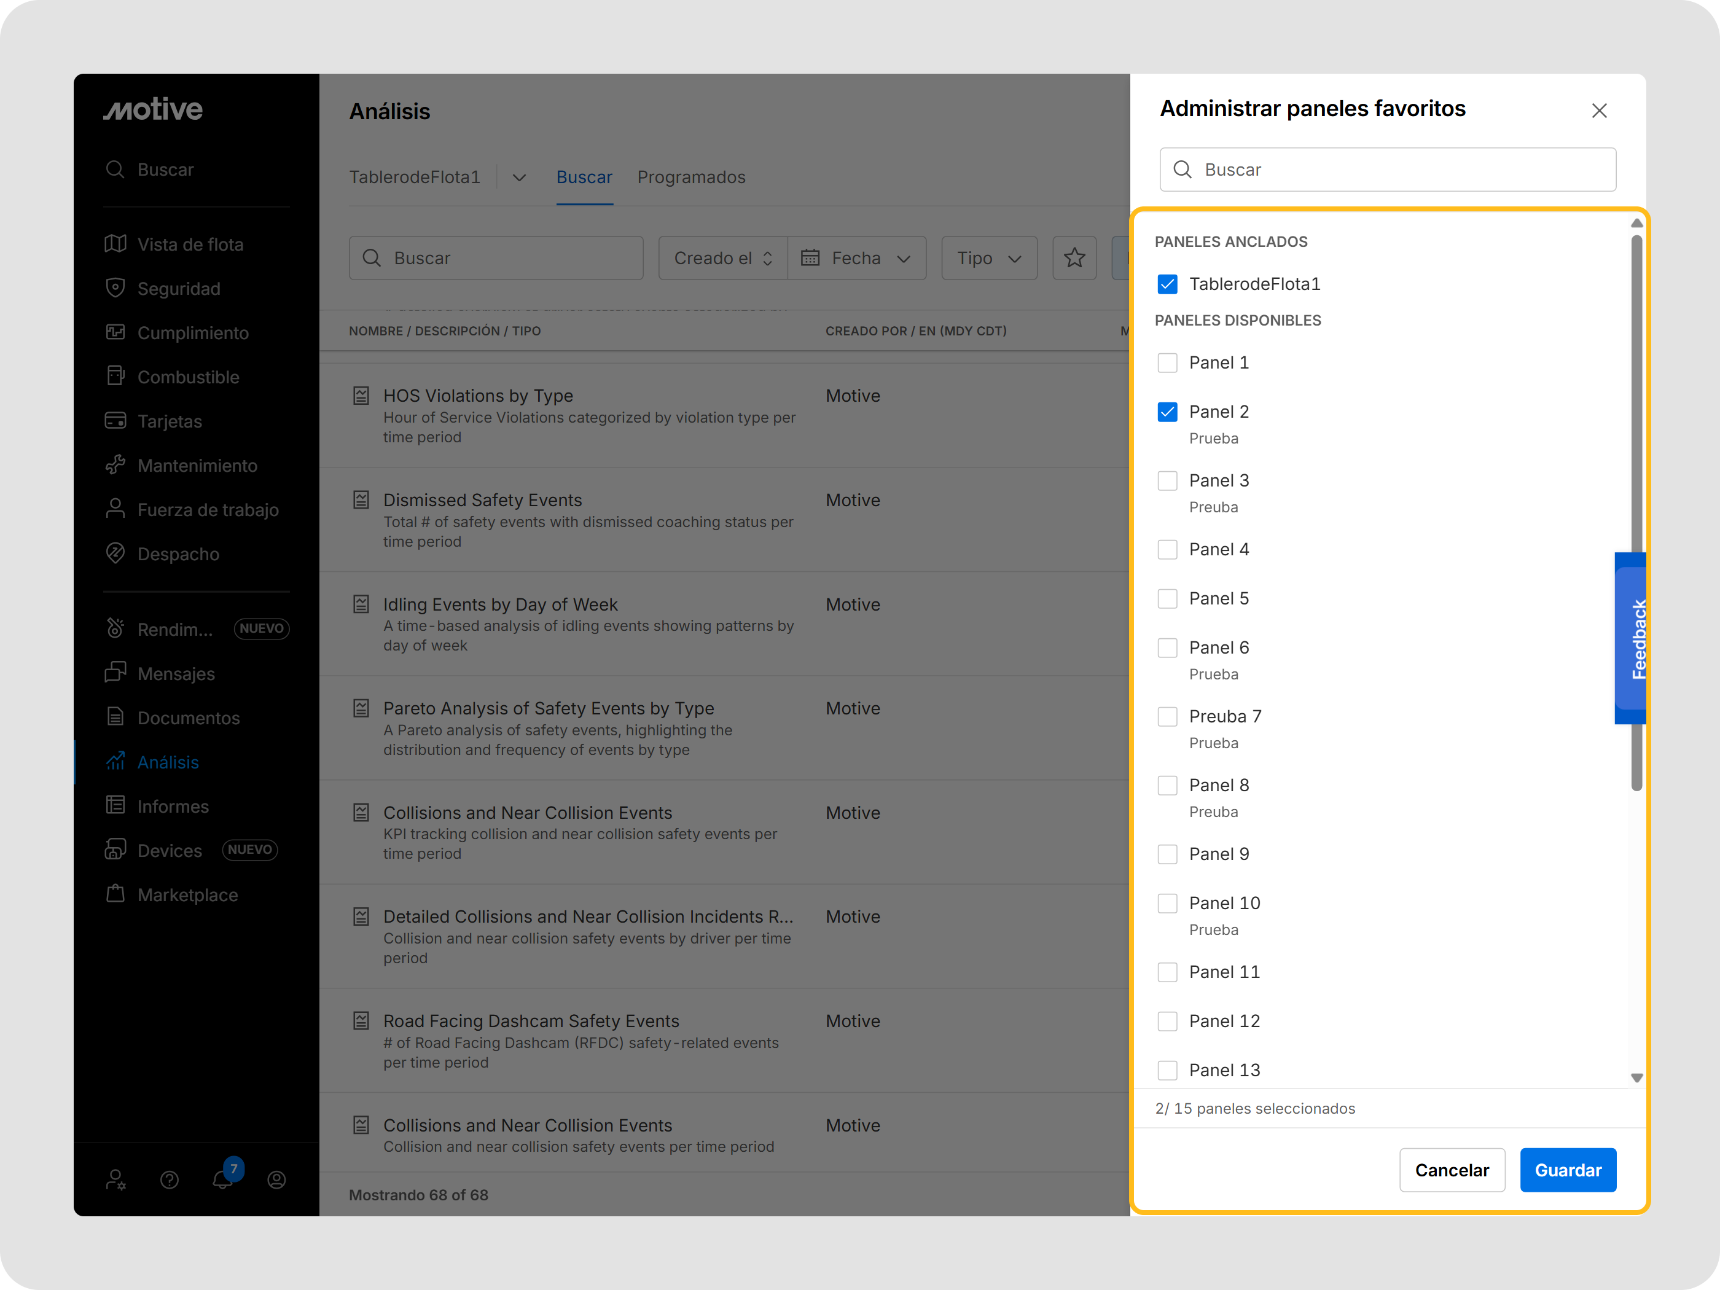1720x1290 pixels.
Task: Switch to the Programados tab
Action: click(x=690, y=178)
